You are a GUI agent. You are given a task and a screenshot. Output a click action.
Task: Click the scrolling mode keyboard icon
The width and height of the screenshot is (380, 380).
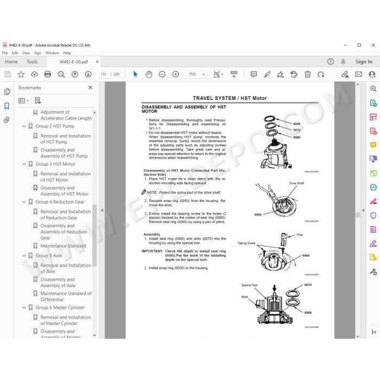pyautogui.click(x=234, y=74)
